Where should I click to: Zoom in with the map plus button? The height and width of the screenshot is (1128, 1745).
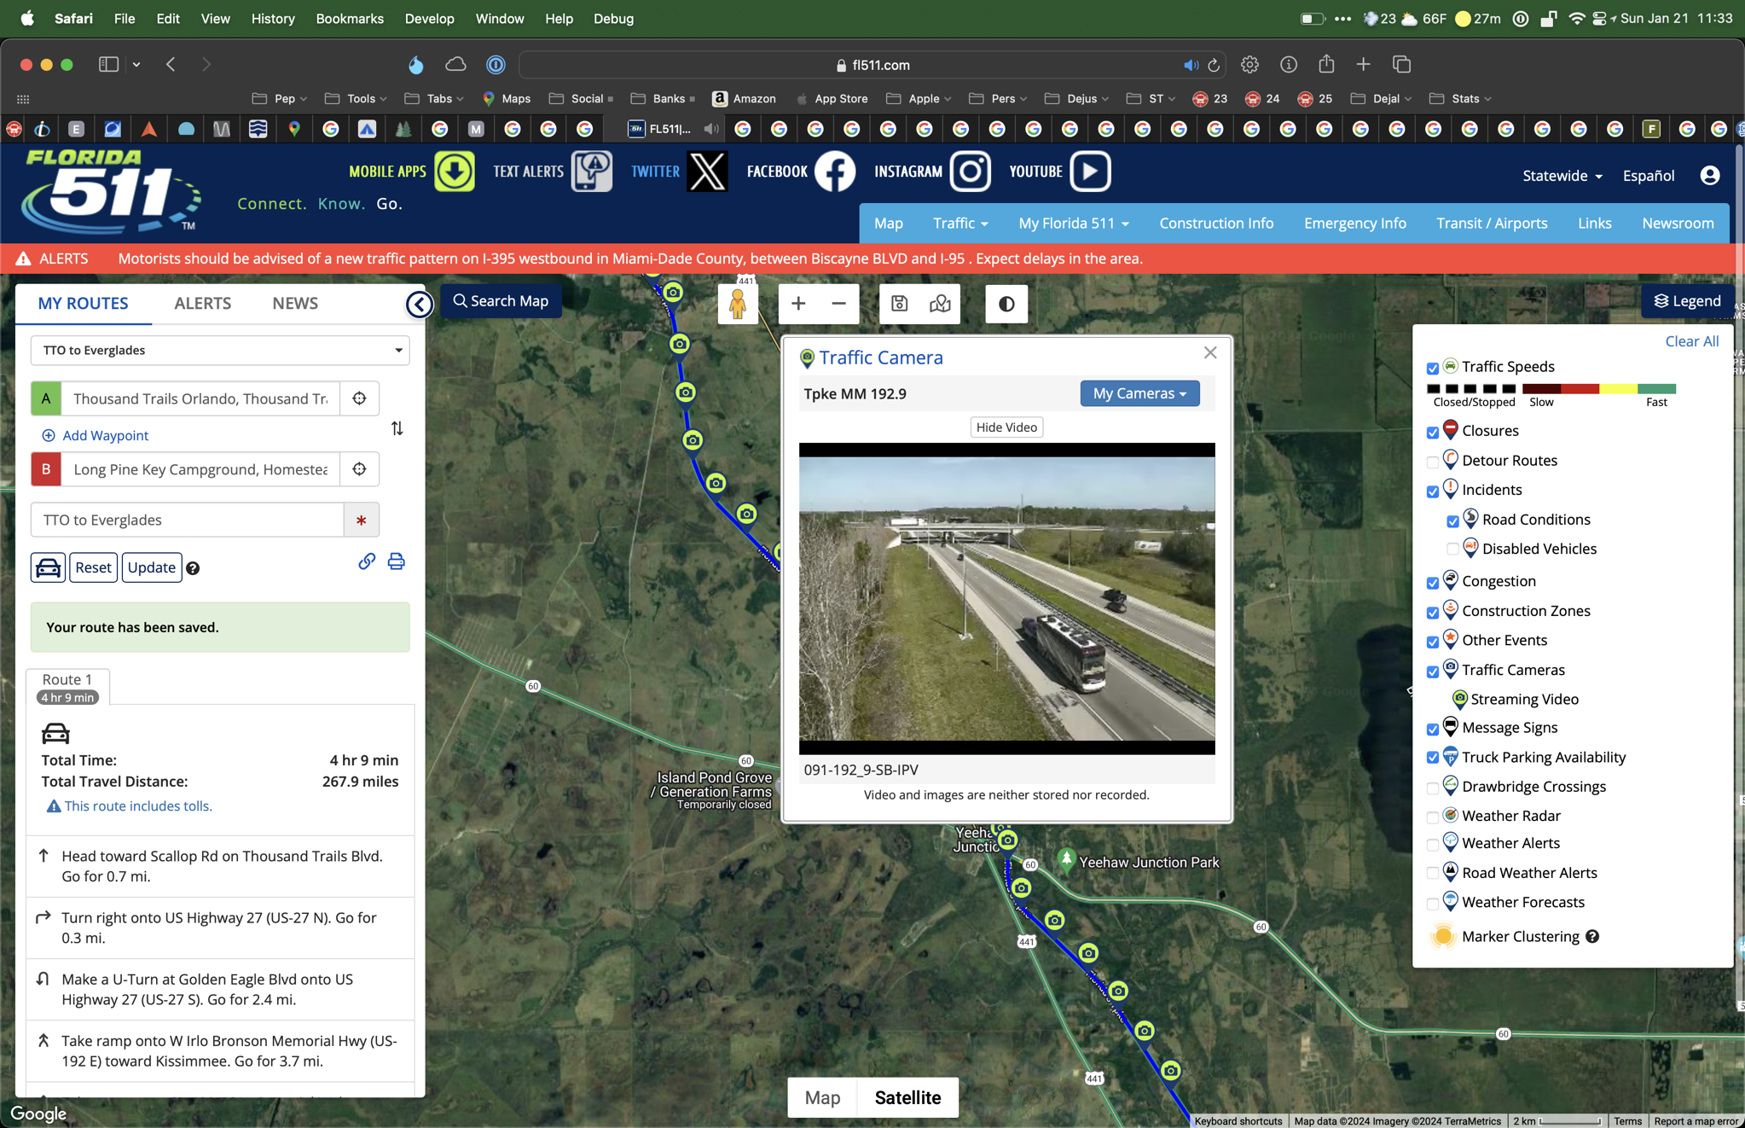click(798, 304)
